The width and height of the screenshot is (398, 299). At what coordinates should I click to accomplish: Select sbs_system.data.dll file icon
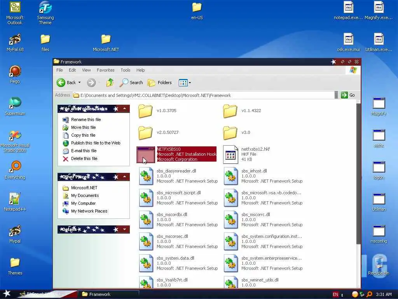point(146,264)
